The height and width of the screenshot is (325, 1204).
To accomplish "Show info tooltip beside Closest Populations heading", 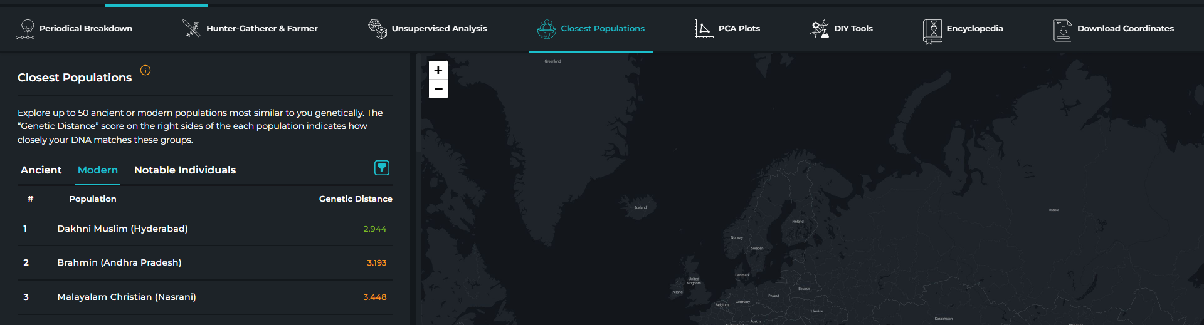I will 145,70.
